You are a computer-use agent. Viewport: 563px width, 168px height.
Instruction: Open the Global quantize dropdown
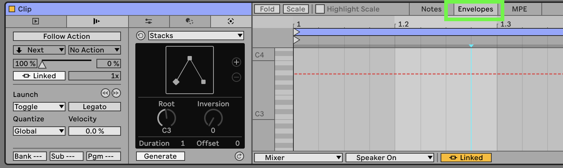tap(39, 131)
